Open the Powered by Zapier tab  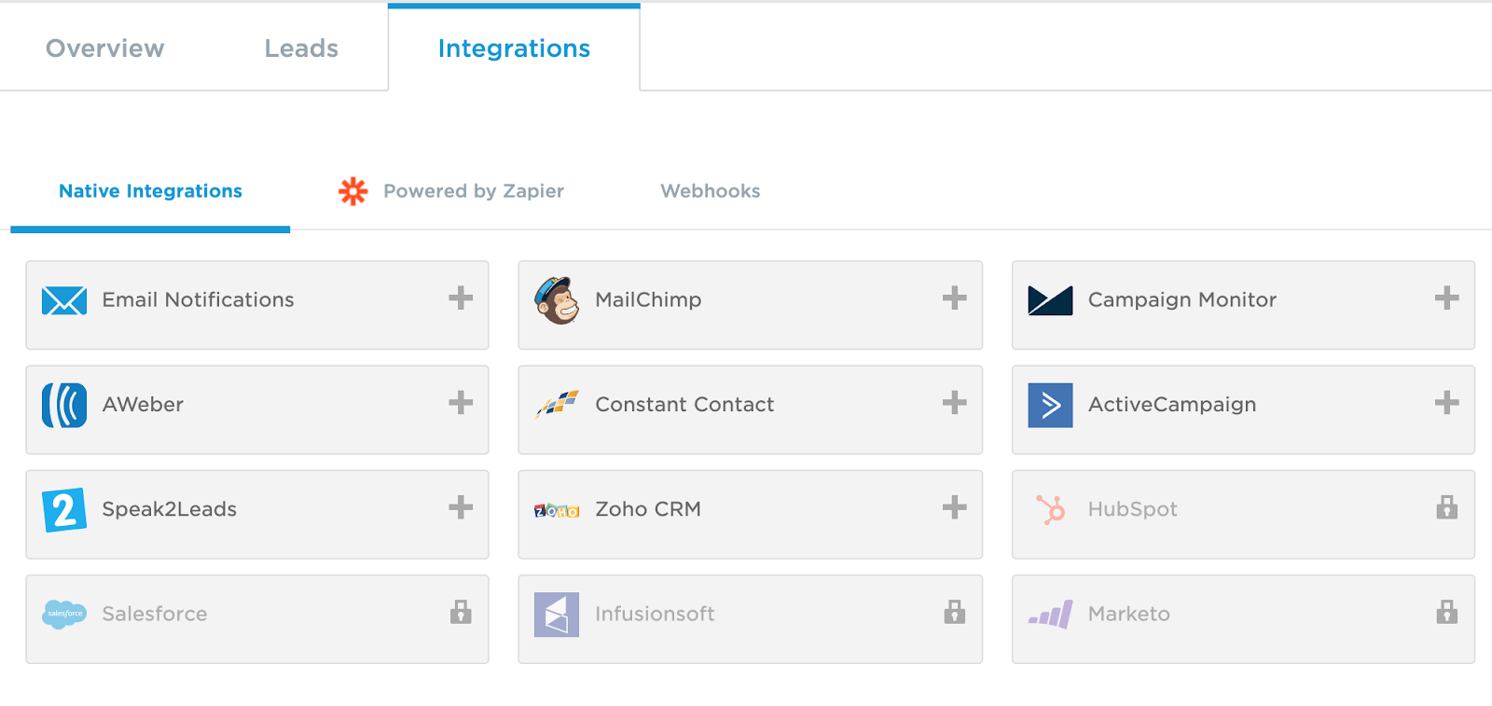point(452,191)
